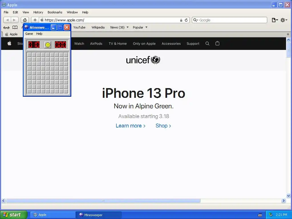Click the system tray icon beside the clock
Image resolution: width=292 pixels, height=219 pixels.
[x=271, y=215]
